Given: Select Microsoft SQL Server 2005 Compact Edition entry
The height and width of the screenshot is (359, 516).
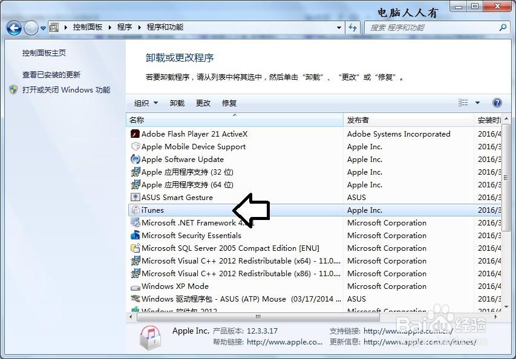Looking at the screenshot, I should point(230,248).
